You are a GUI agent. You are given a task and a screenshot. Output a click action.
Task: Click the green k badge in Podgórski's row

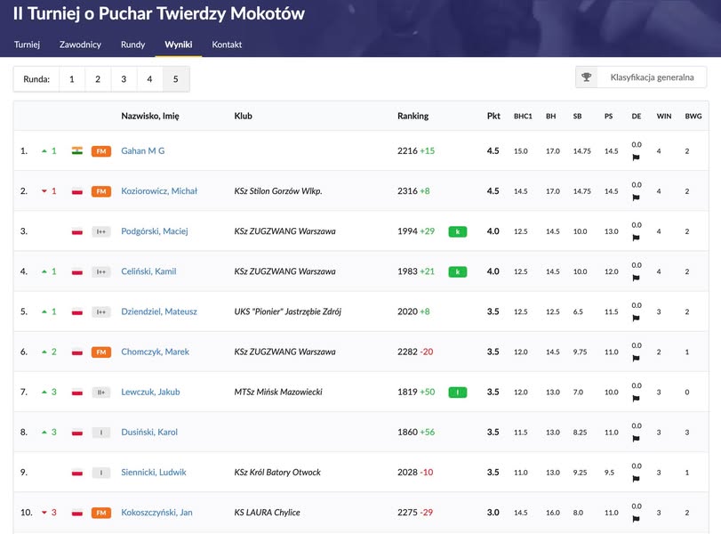pos(458,231)
